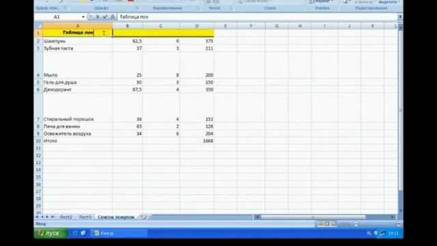Select row header 10
Viewport: 437px width, 246px height.
click(x=38, y=141)
